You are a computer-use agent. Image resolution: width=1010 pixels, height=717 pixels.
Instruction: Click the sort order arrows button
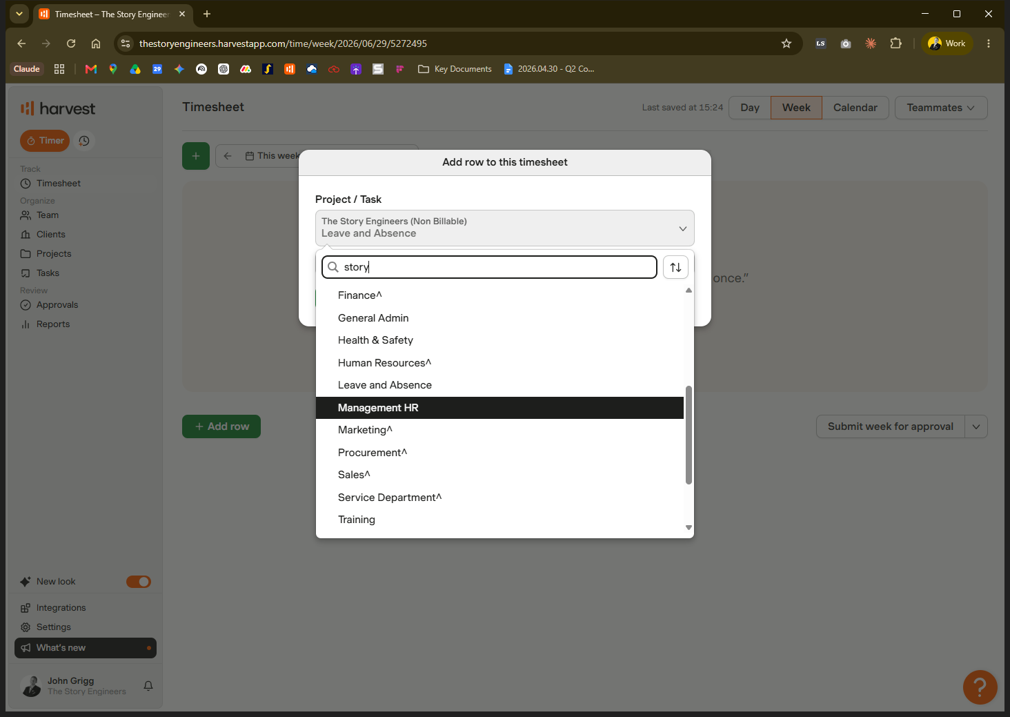(x=675, y=267)
